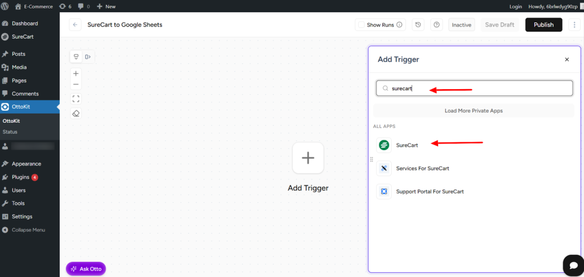Screen dimensions: 584x277
Task: Open the New content dropdown in admin bar
Action: (x=106, y=6)
